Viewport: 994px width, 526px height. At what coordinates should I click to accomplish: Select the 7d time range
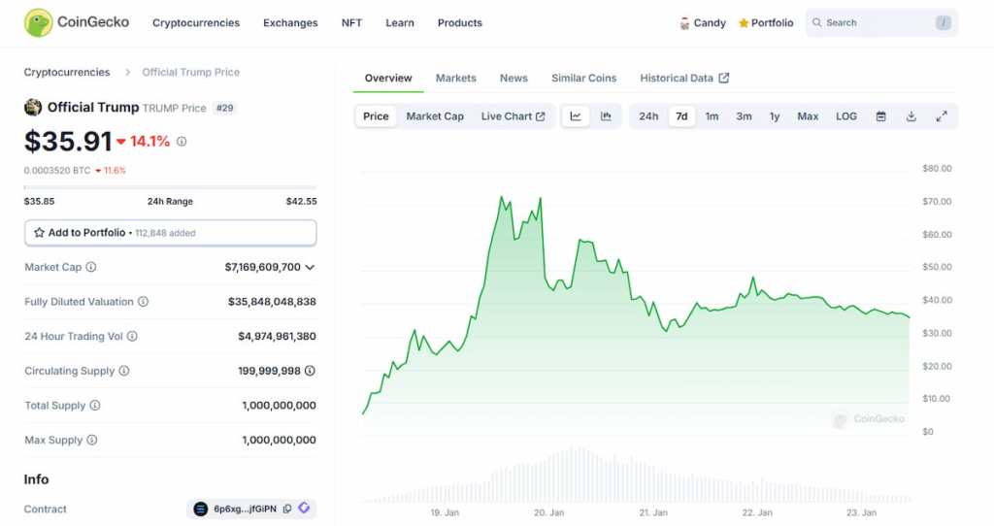coord(681,116)
